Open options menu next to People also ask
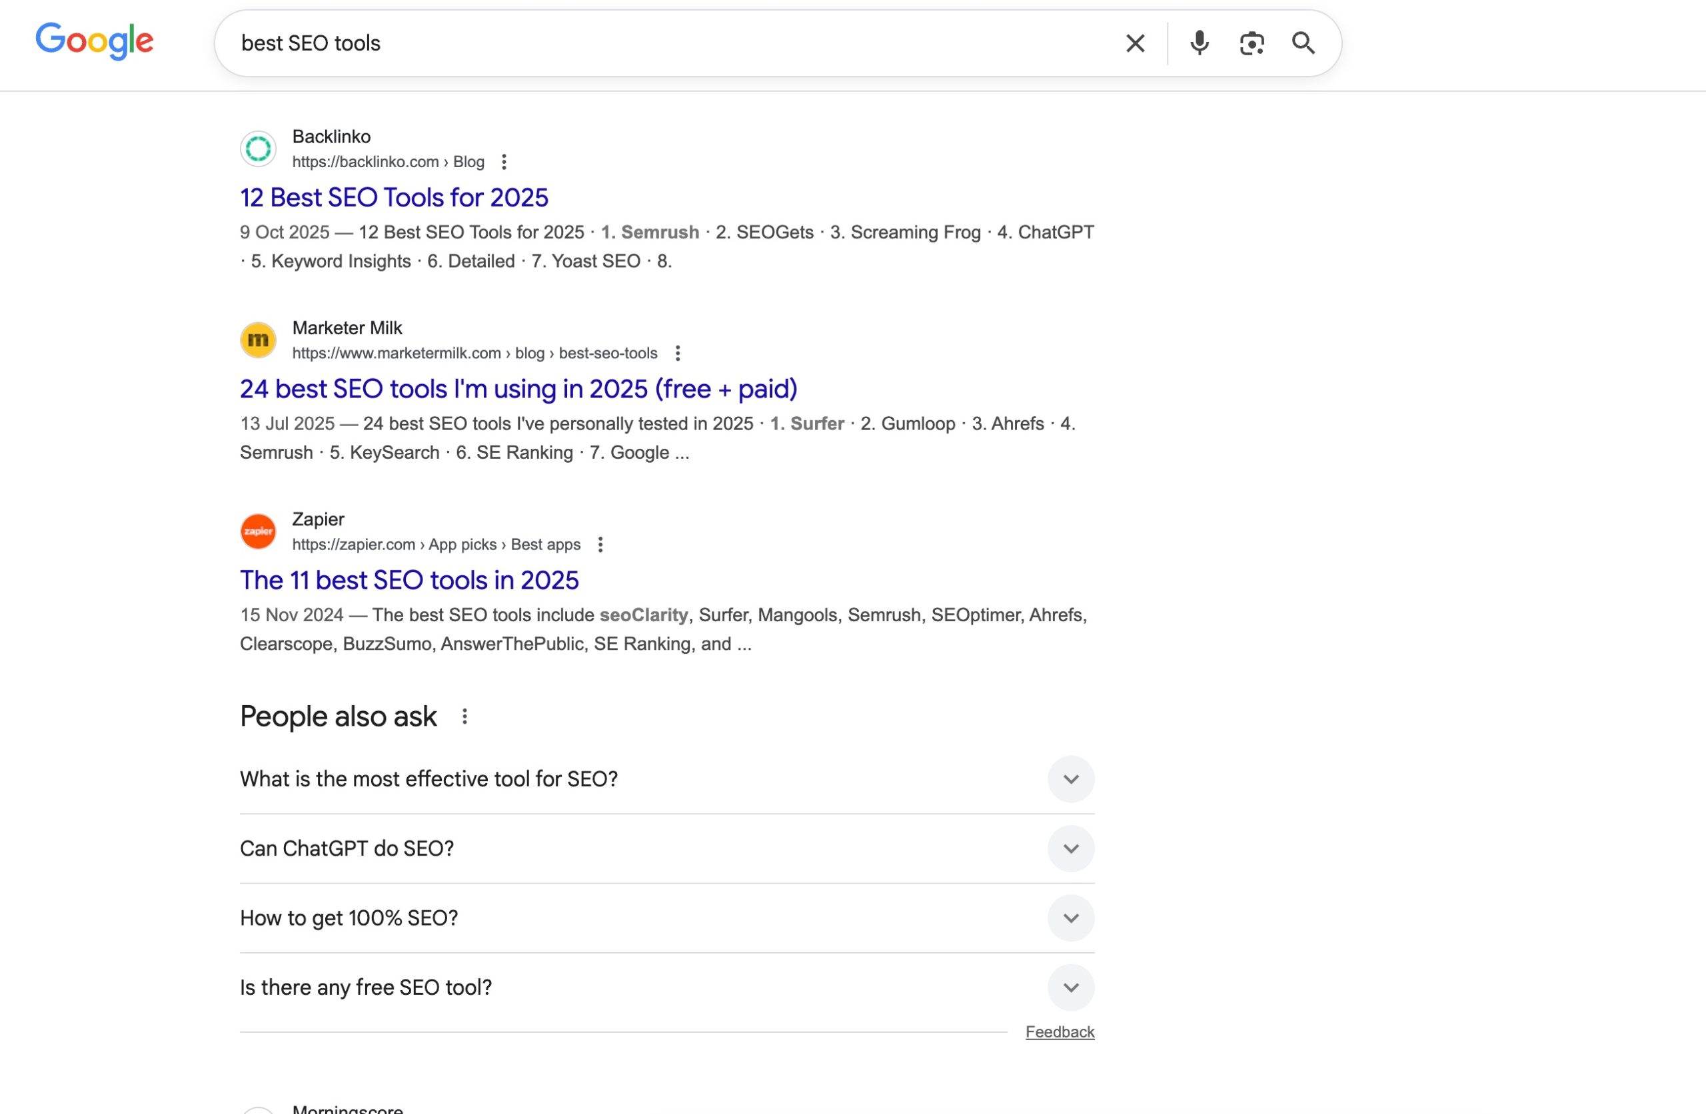1706x1114 pixels. pos(464,716)
